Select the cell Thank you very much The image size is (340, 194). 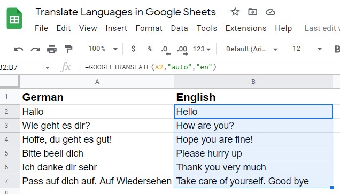point(253,167)
